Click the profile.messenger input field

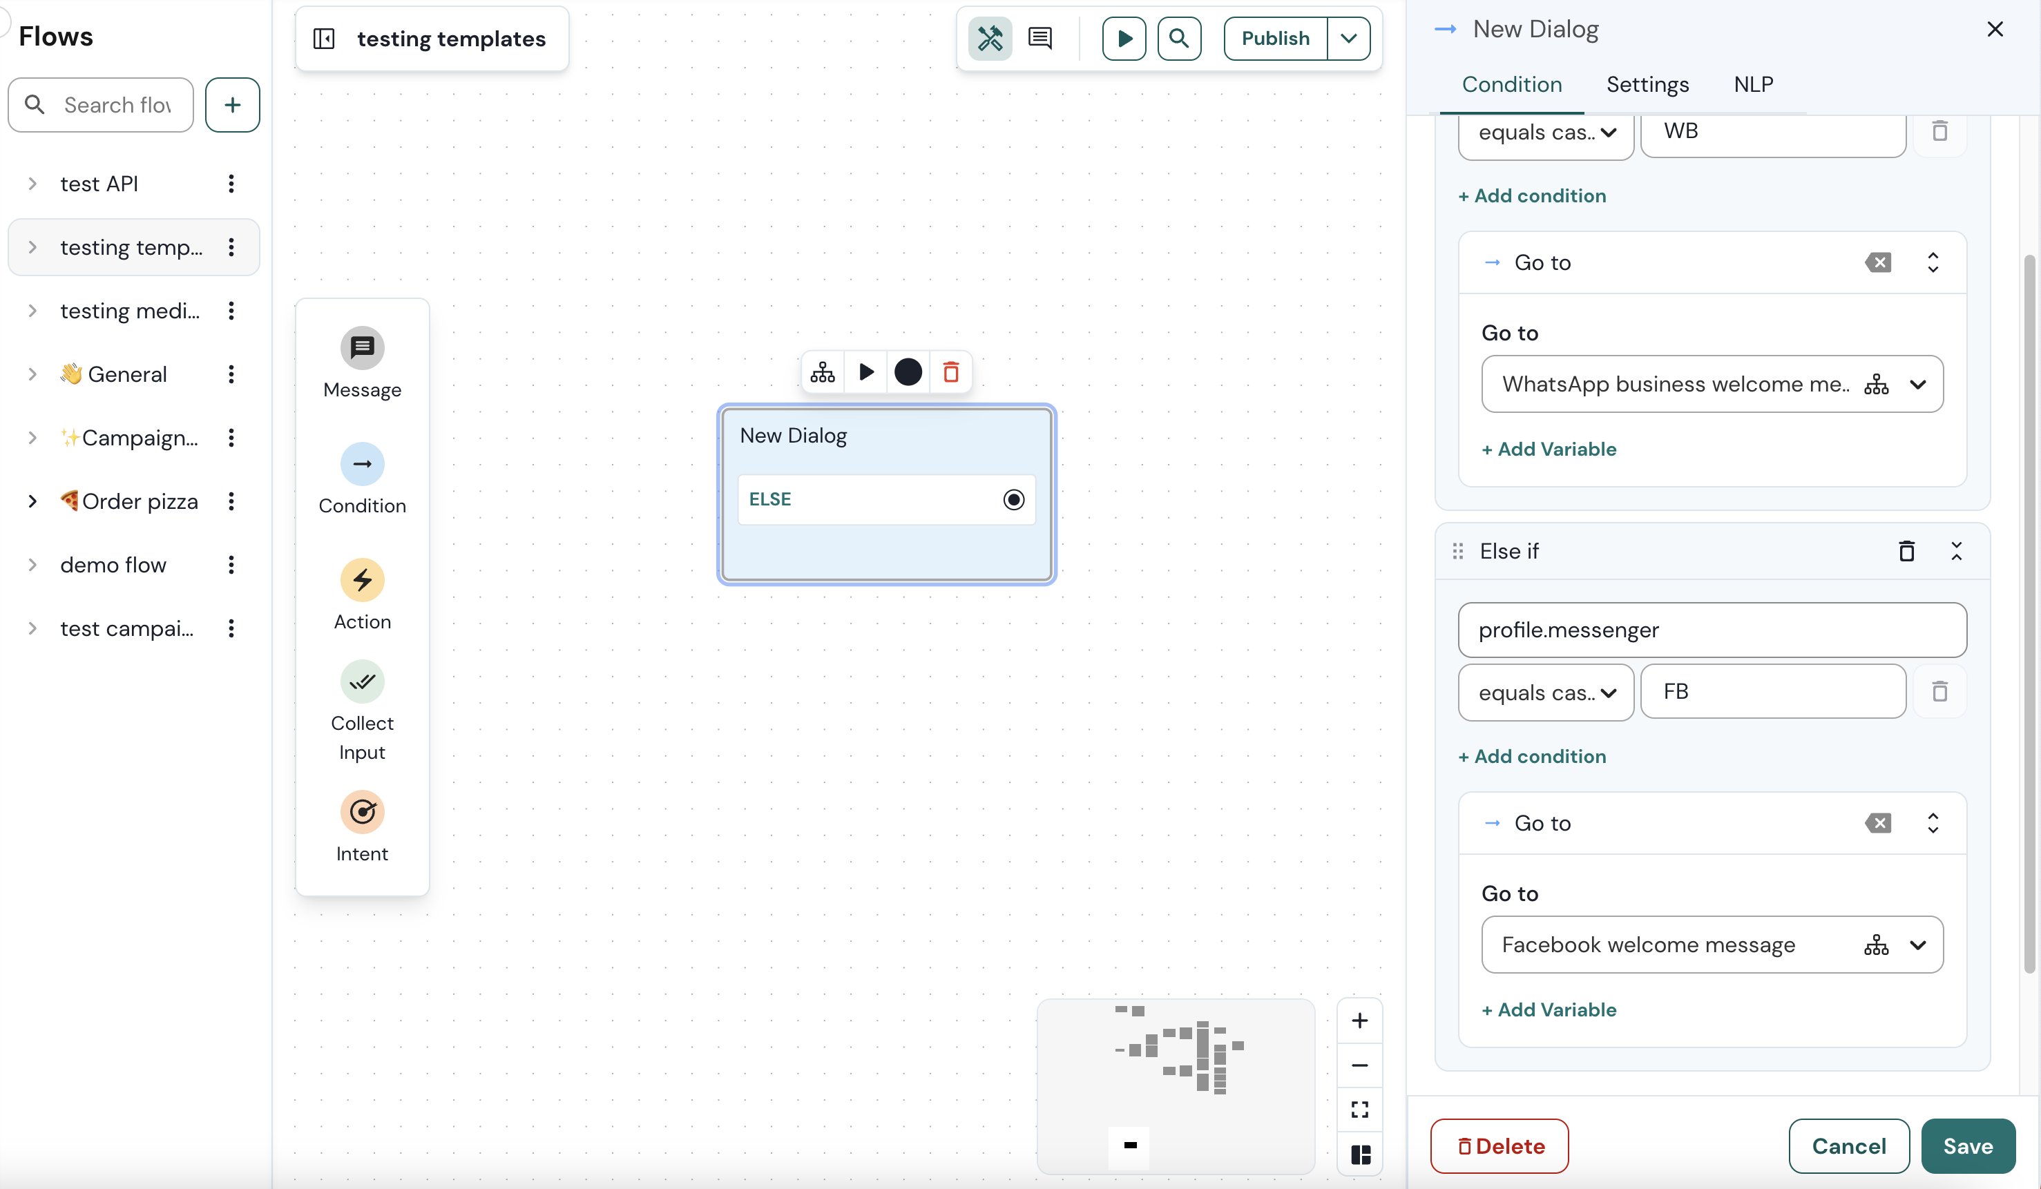click(1711, 630)
